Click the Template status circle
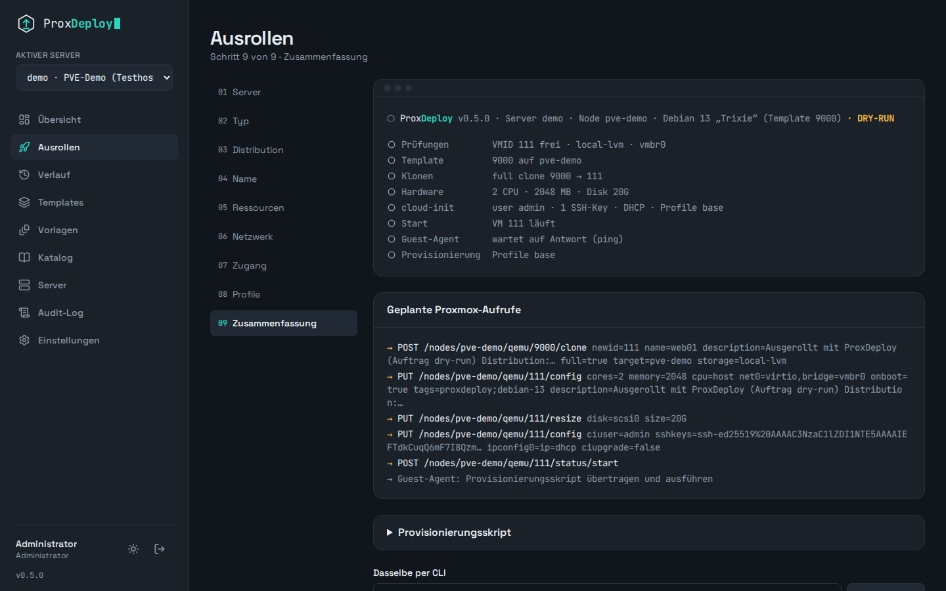Screen dimensions: 946x591 (392, 160)
